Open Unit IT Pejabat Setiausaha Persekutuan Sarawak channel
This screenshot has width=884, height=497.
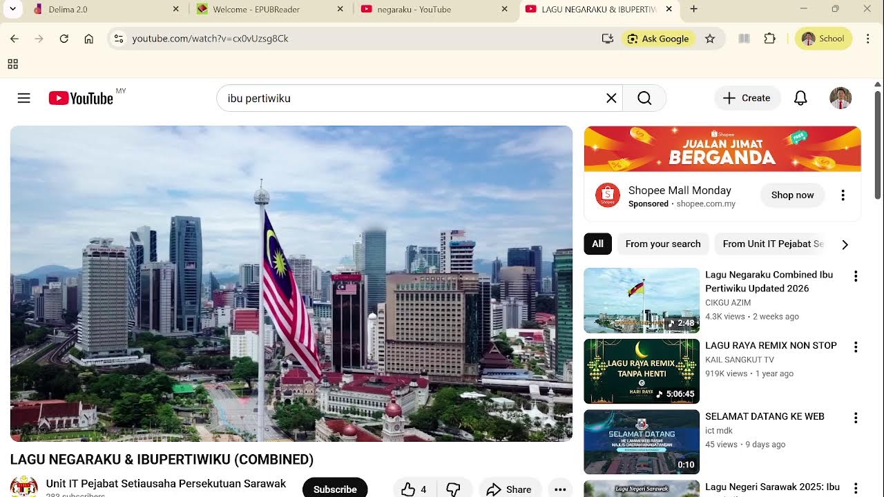point(166,483)
